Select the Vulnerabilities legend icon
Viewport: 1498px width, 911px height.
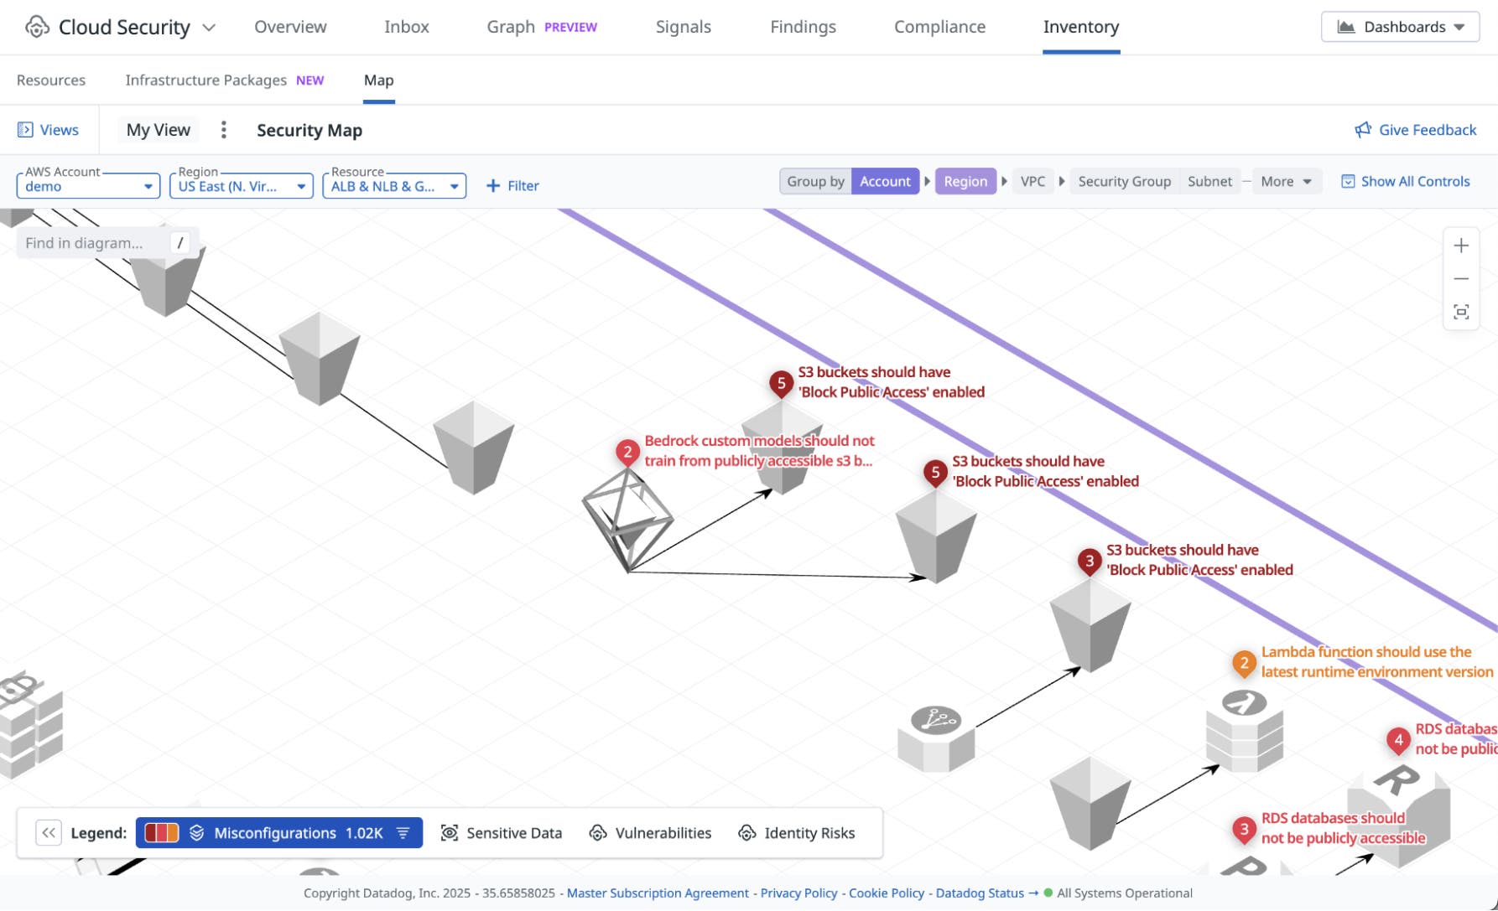pyautogui.click(x=598, y=832)
